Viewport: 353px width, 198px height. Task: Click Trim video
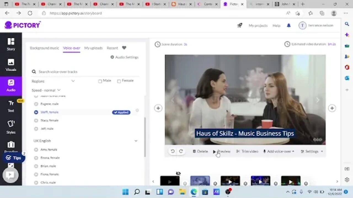tap(247, 151)
